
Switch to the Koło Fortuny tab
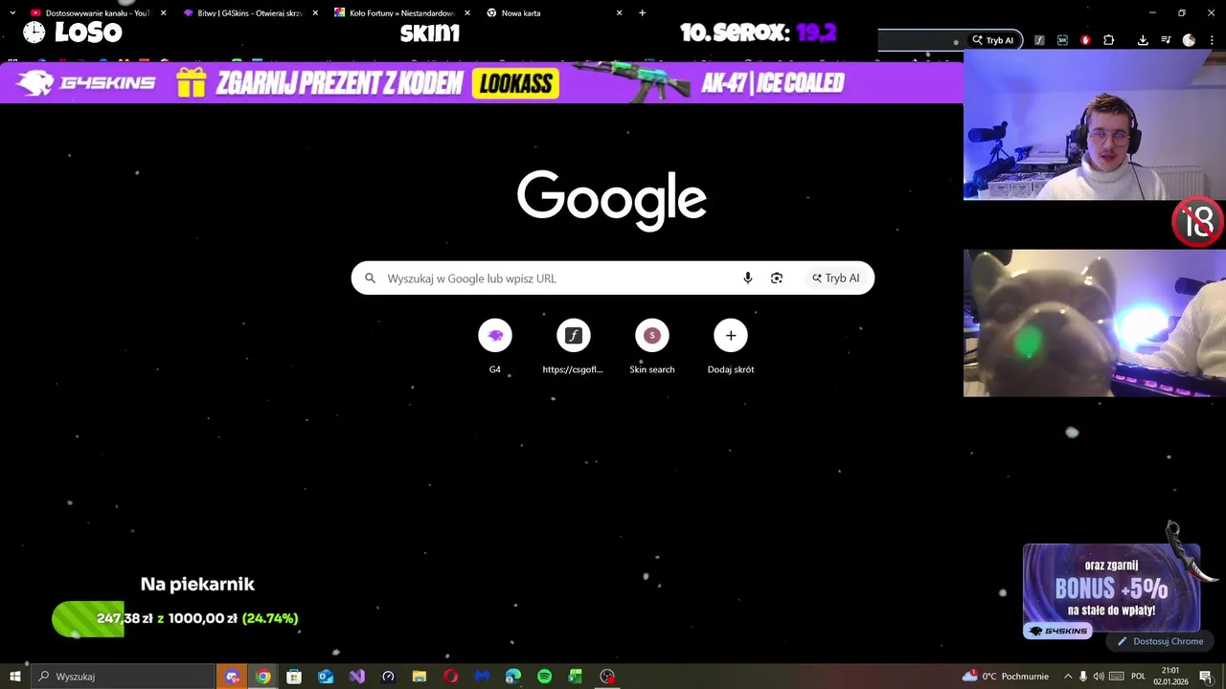click(402, 13)
